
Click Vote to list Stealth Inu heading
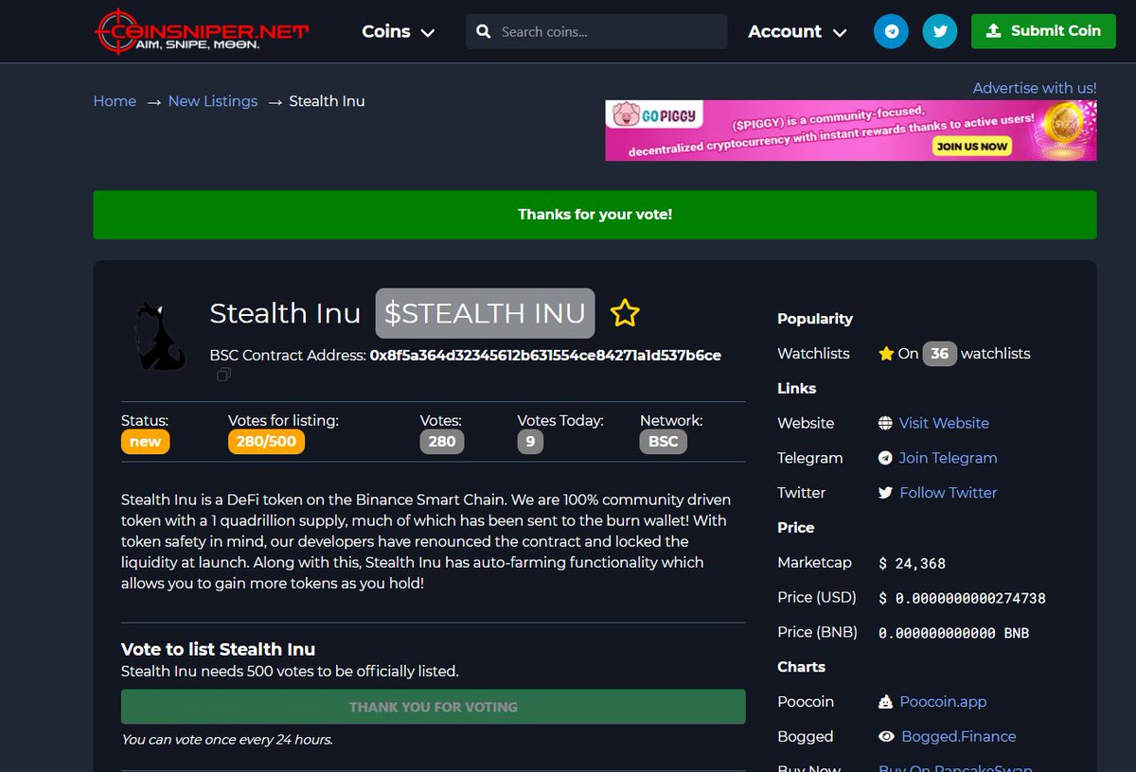[x=218, y=649]
